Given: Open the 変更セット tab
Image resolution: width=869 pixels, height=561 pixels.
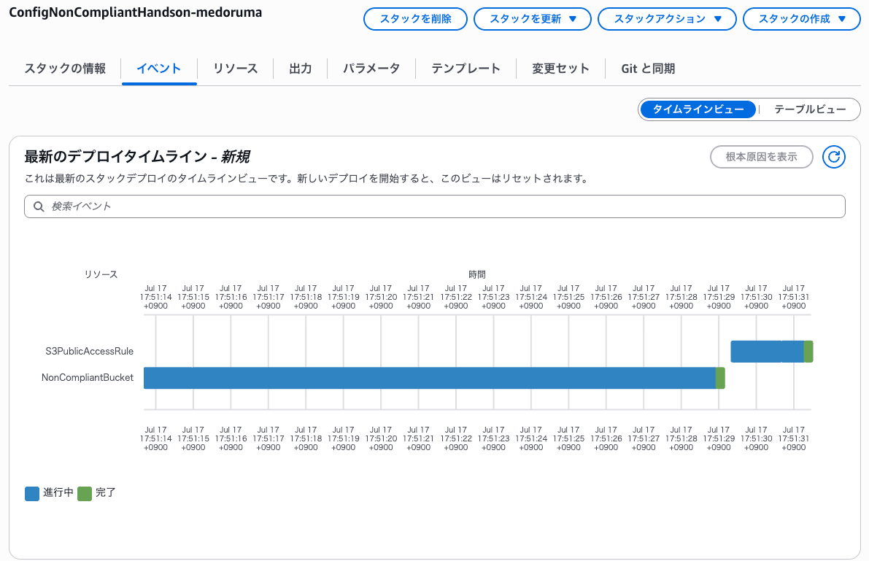Looking at the screenshot, I should (560, 69).
